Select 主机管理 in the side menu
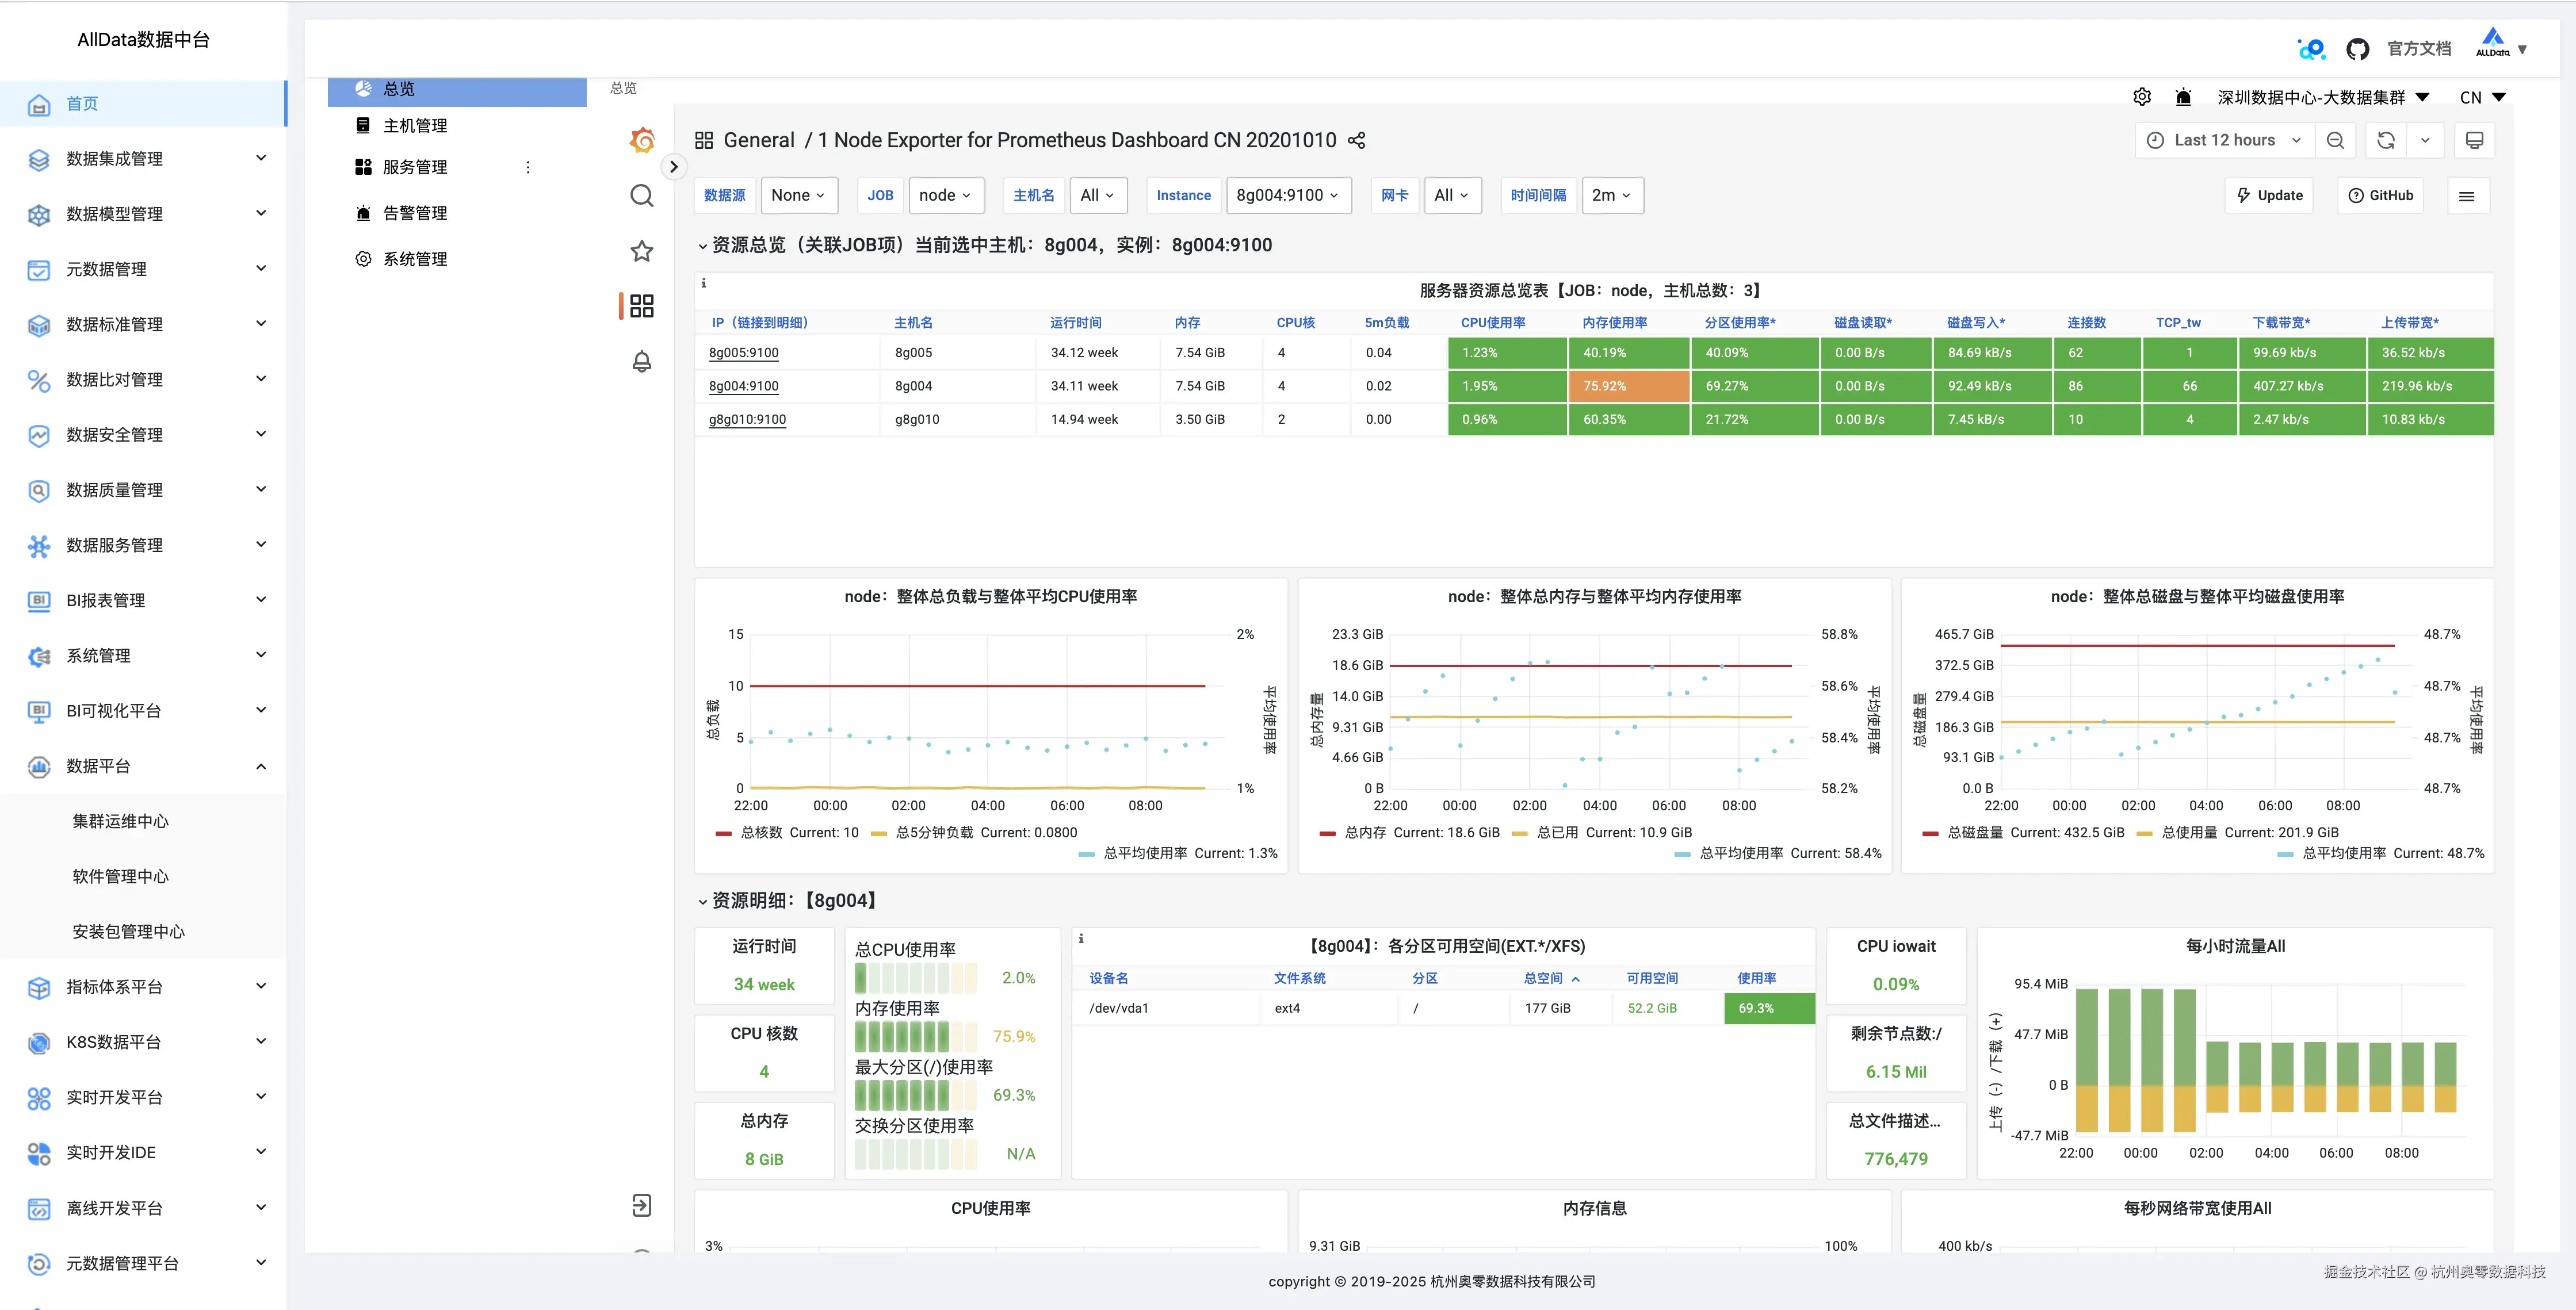Image resolution: width=2576 pixels, height=1310 pixels. pyautogui.click(x=415, y=126)
